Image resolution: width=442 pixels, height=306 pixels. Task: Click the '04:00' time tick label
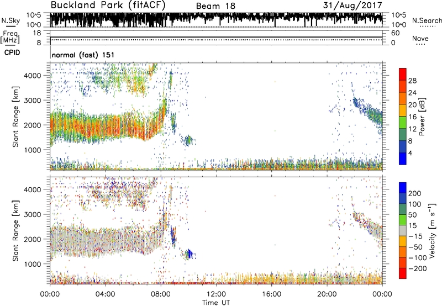pos(105,294)
